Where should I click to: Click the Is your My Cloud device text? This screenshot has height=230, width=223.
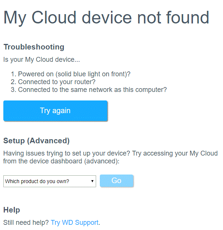41,60
